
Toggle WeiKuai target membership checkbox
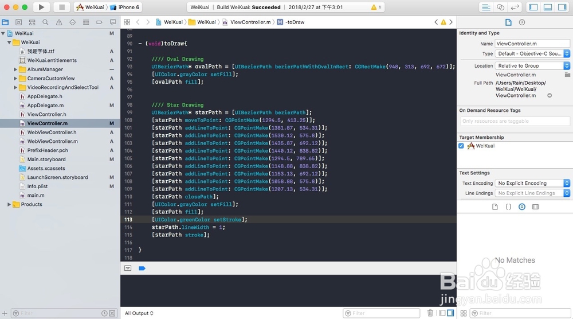click(x=461, y=146)
